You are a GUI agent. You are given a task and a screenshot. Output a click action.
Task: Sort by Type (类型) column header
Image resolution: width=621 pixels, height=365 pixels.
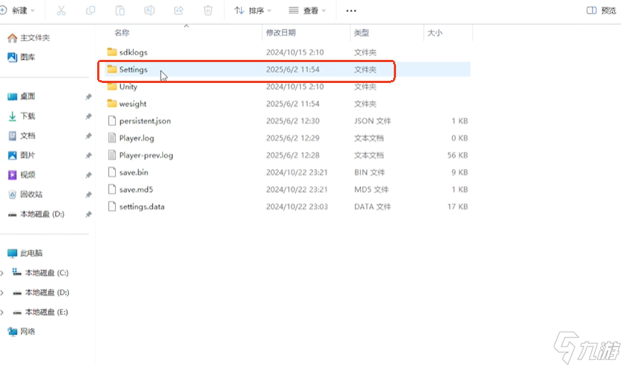tap(361, 33)
